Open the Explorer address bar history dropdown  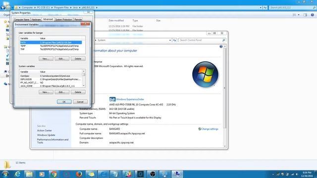[x=261, y=7]
